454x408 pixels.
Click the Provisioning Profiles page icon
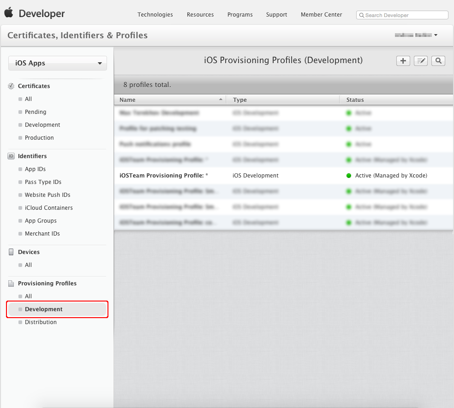point(11,283)
